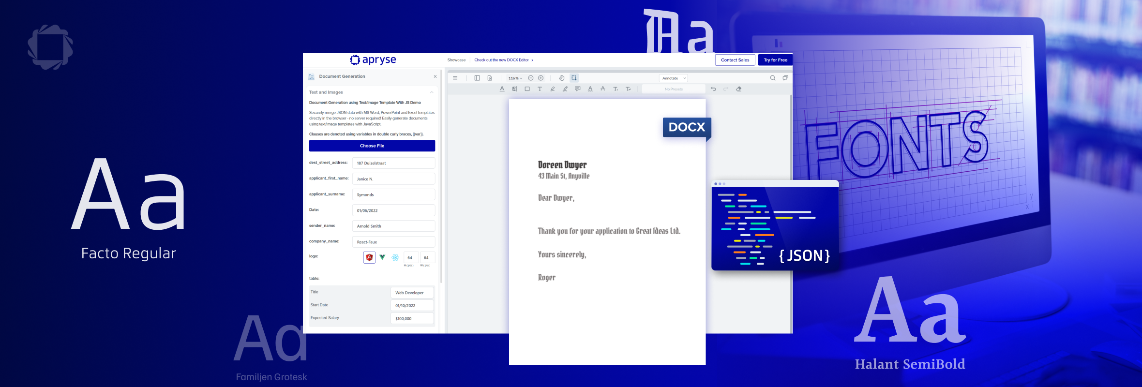1142x387 pixels.
Task: Select the dashed rectangle selection tool
Action: tap(574, 78)
